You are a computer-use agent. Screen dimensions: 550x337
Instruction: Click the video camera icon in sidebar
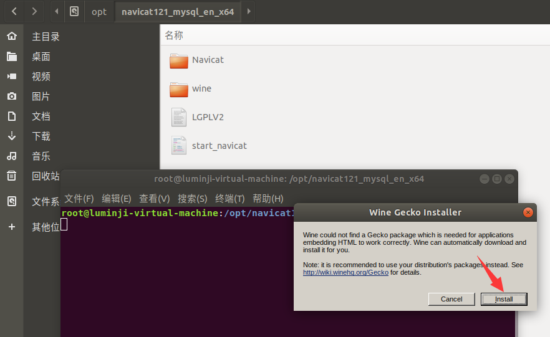(12, 76)
